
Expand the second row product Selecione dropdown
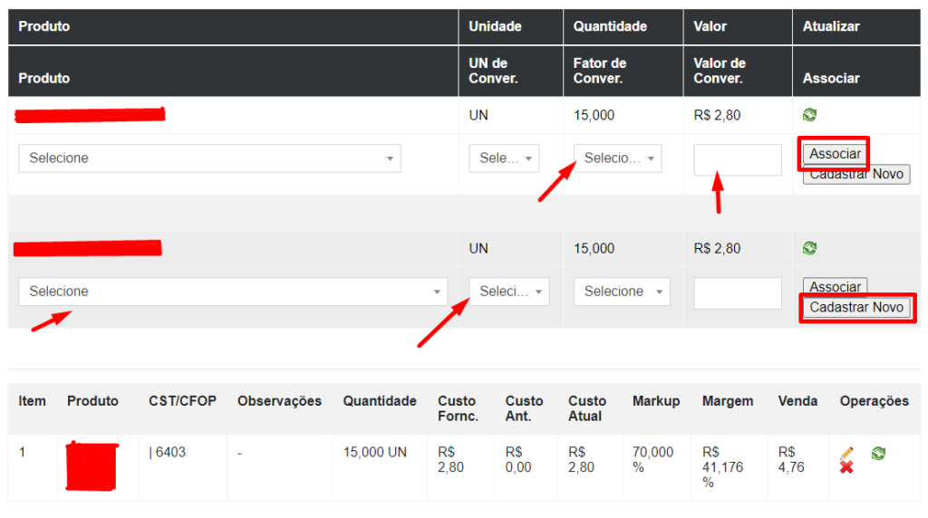click(233, 292)
